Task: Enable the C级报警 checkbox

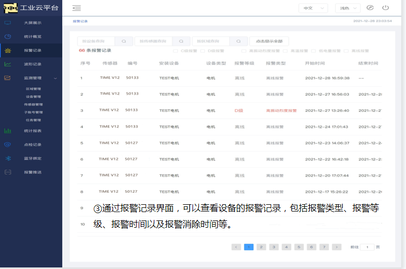Action: coord(176,51)
